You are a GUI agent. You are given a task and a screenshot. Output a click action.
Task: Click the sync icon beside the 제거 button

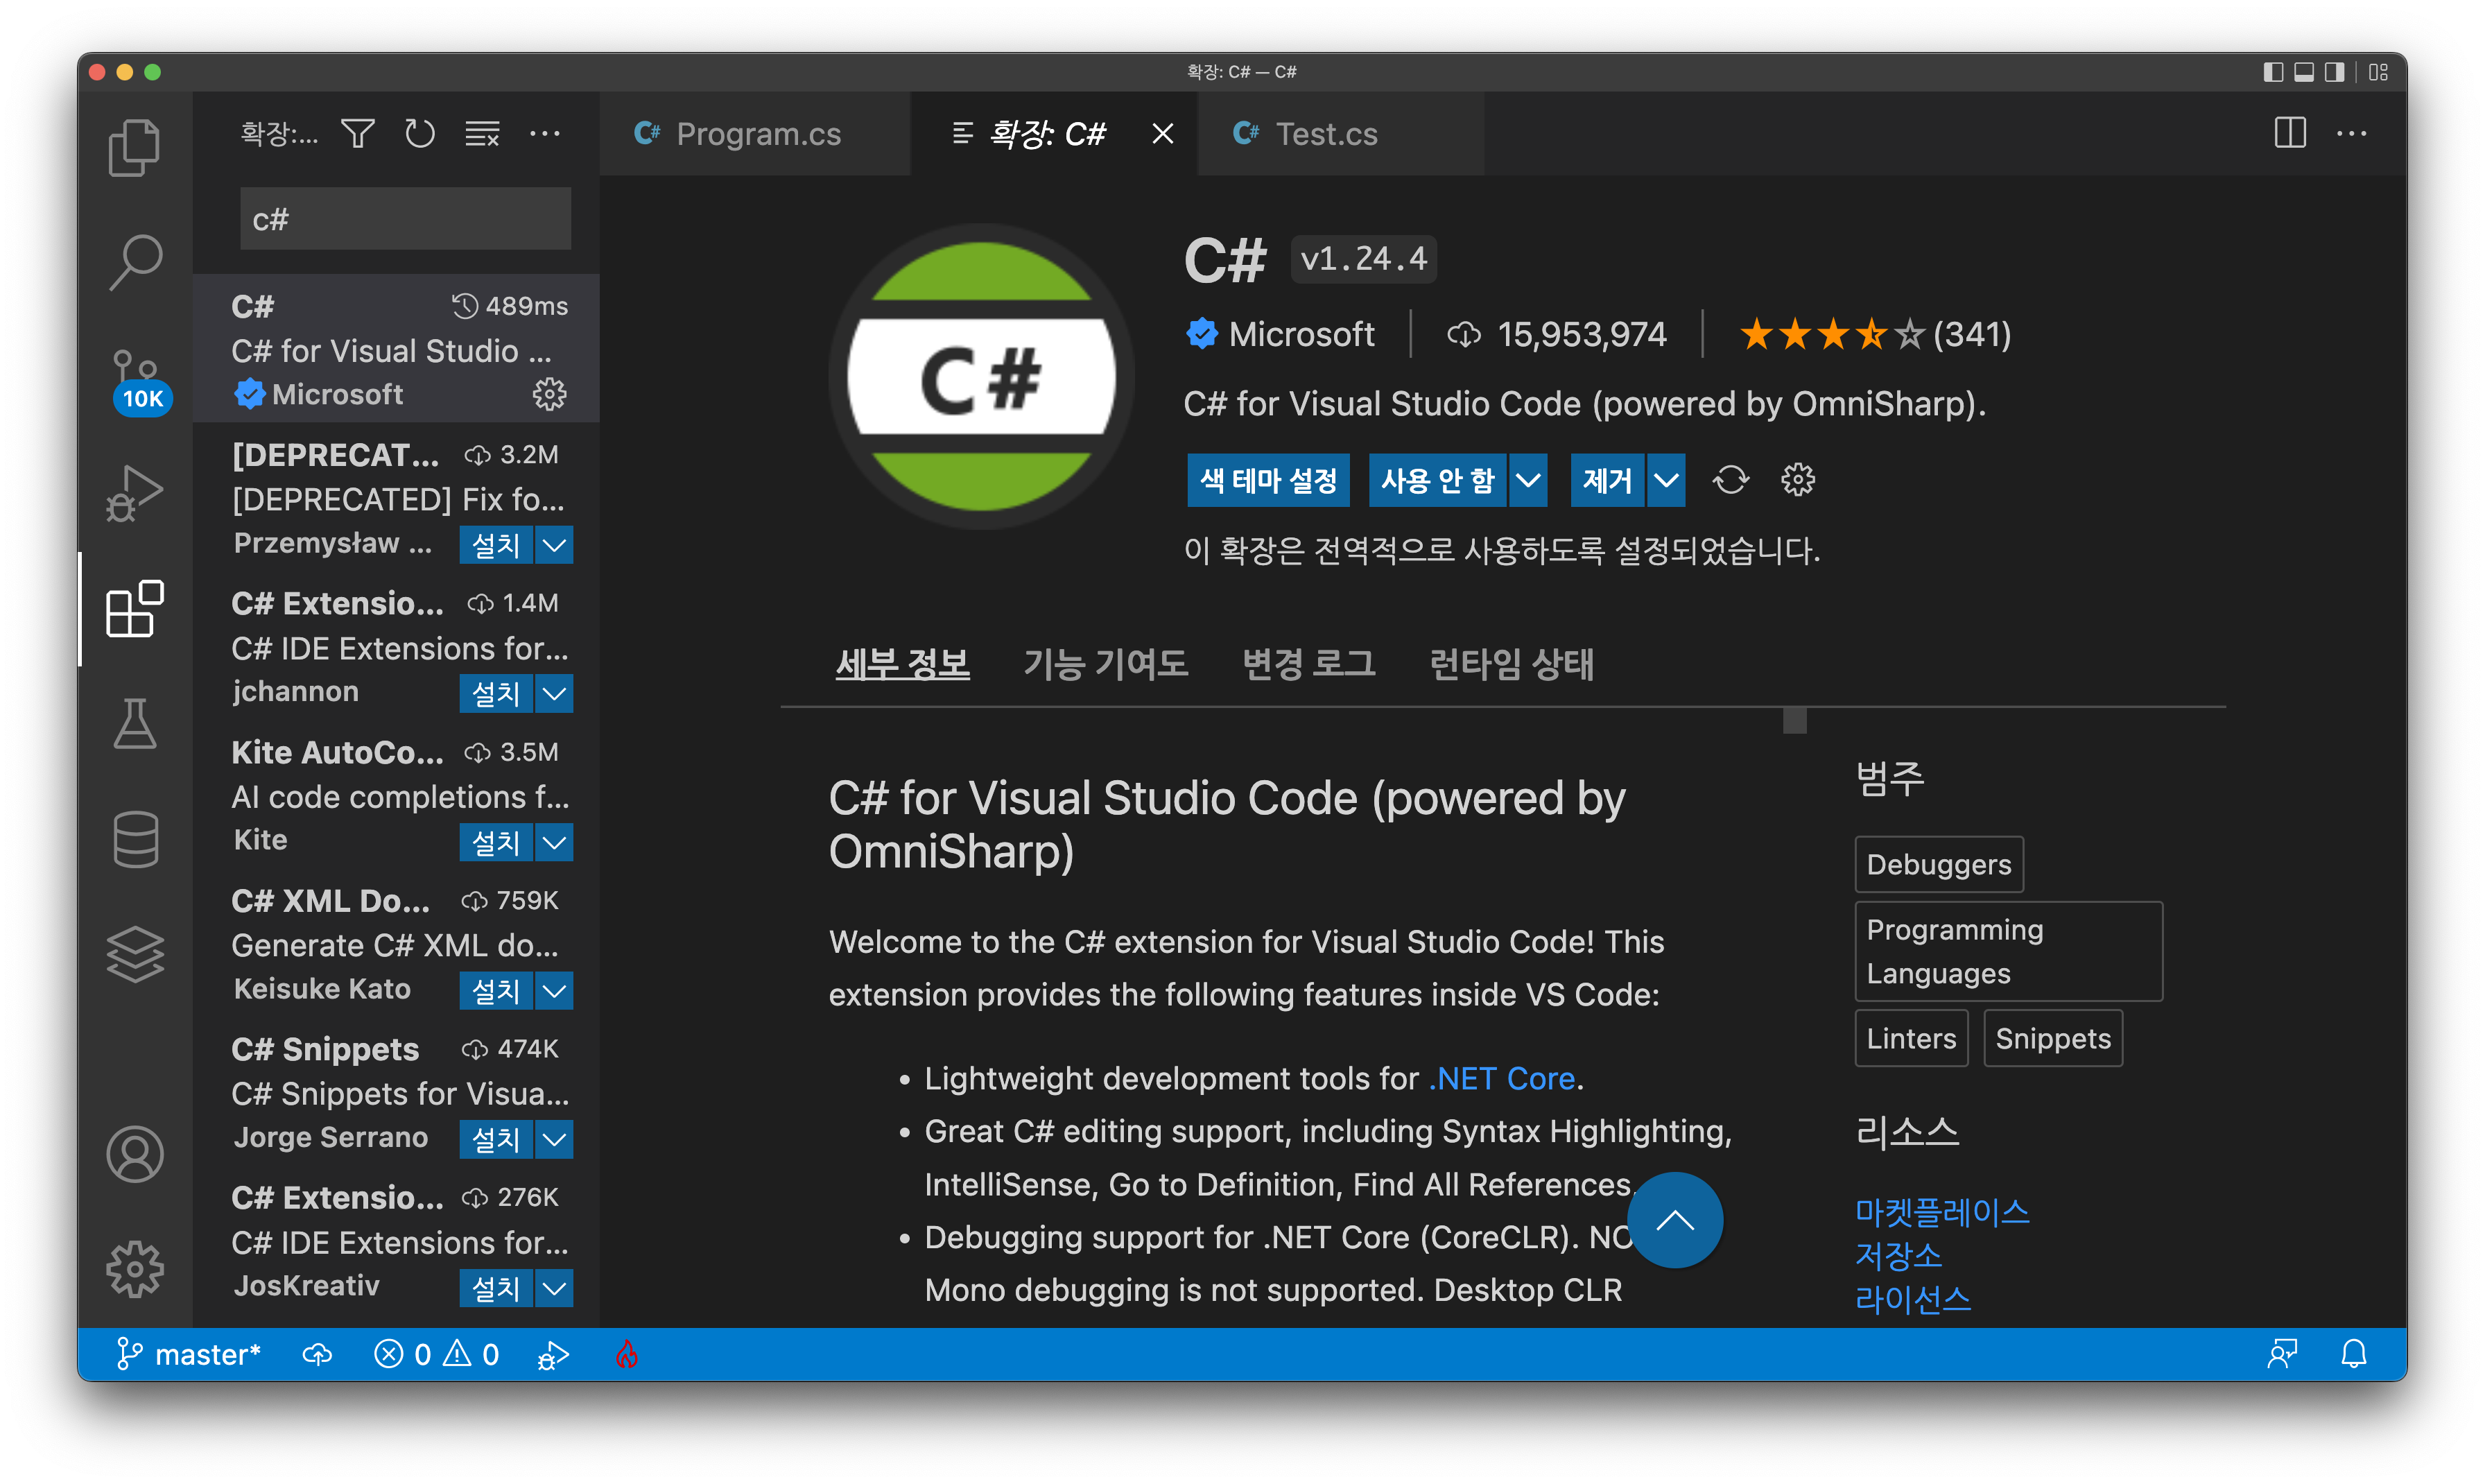(x=1731, y=480)
